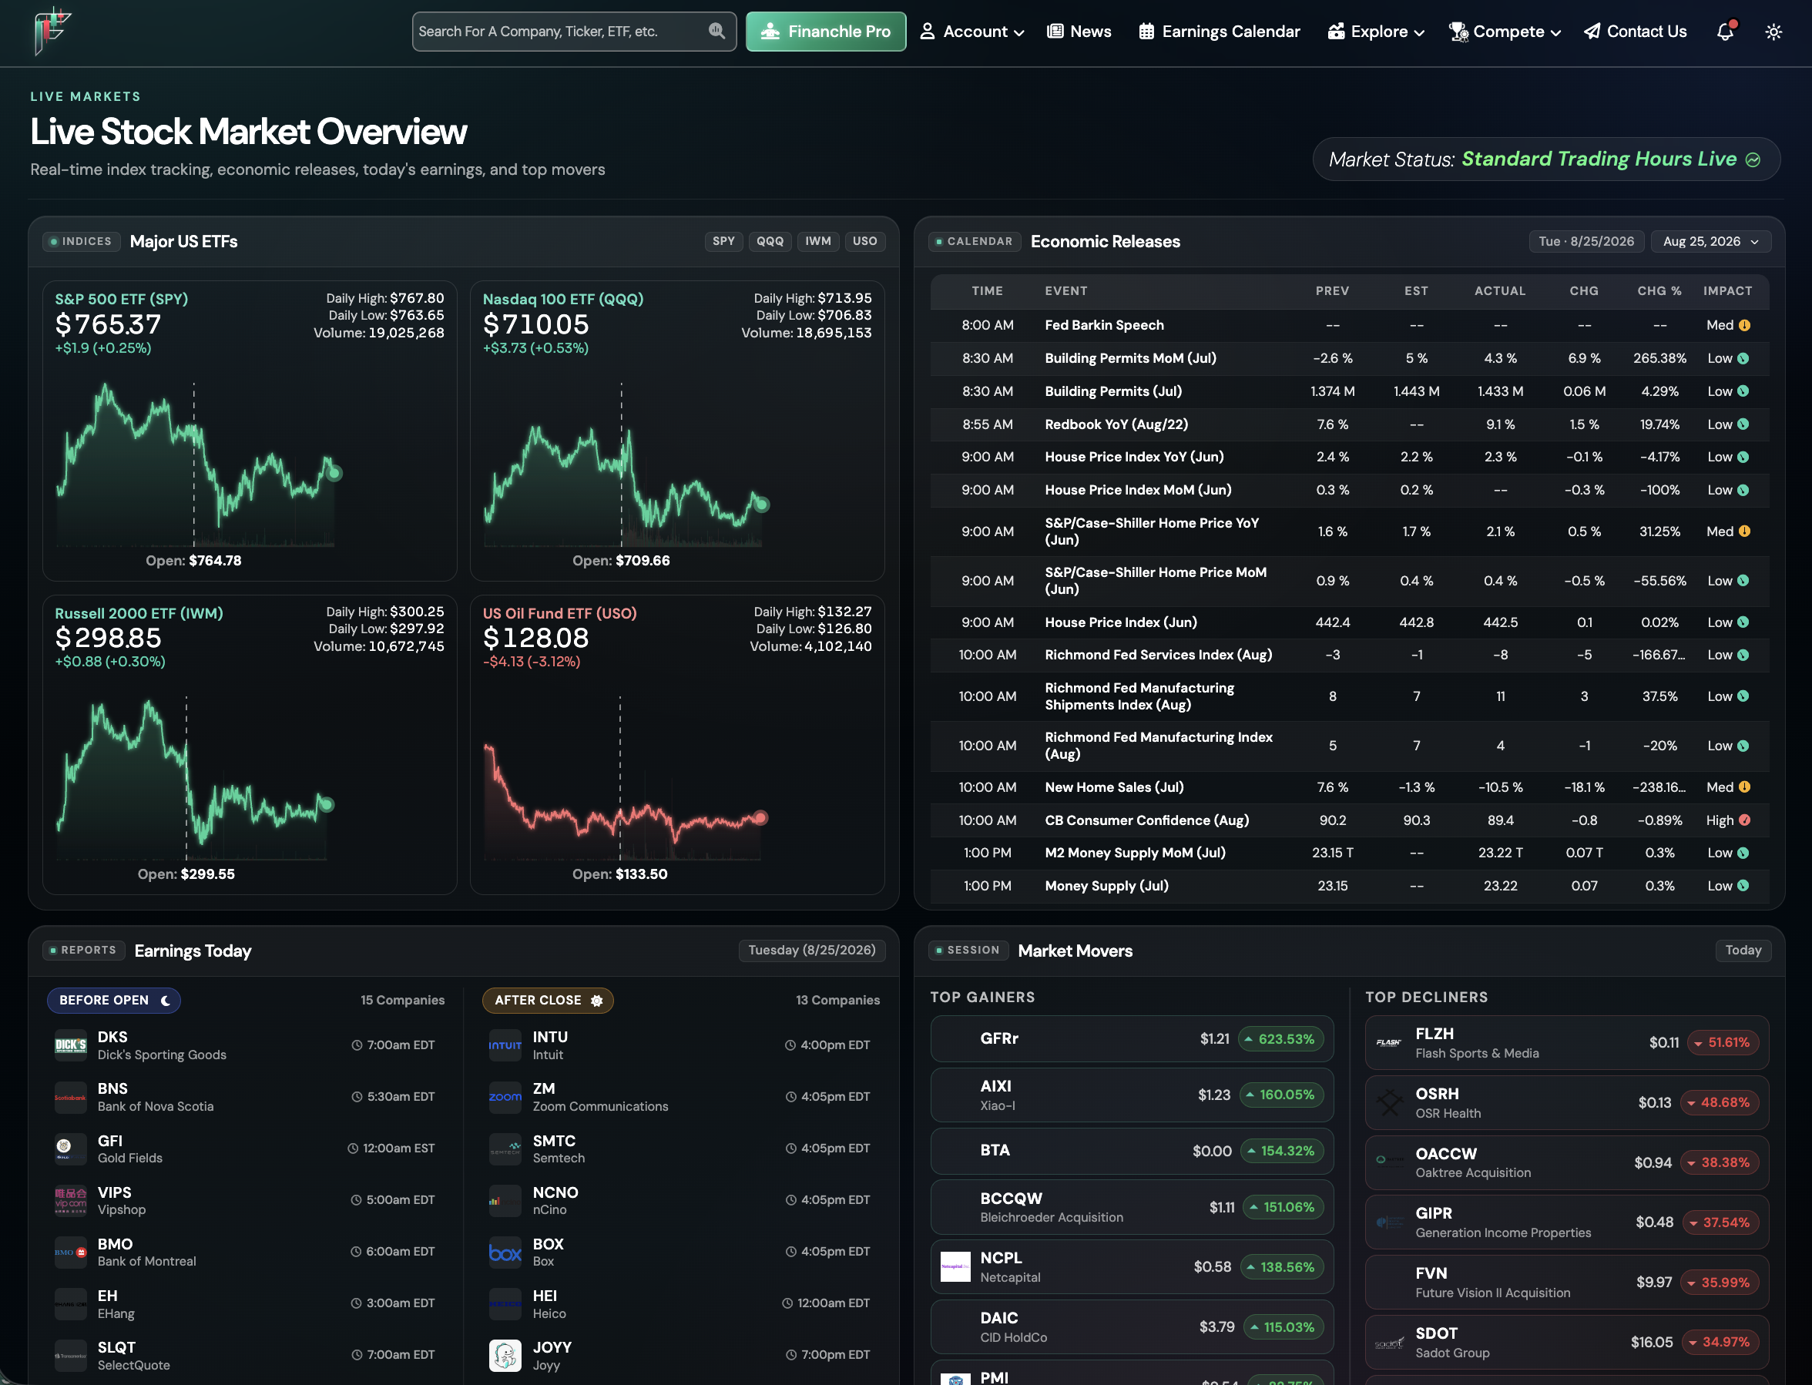Open the AIXI Xiao-I gainer card
The width and height of the screenshot is (1812, 1385).
(1132, 1095)
